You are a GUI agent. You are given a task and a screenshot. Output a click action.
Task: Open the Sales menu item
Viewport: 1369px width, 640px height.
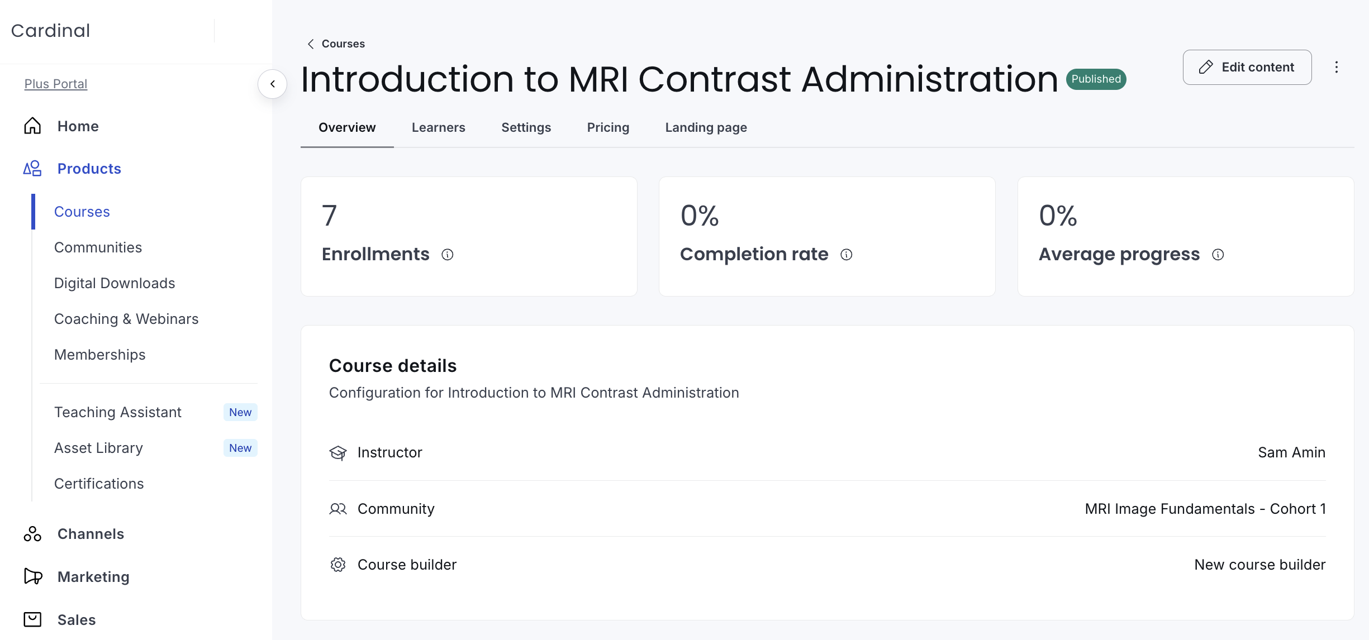pos(77,620)
